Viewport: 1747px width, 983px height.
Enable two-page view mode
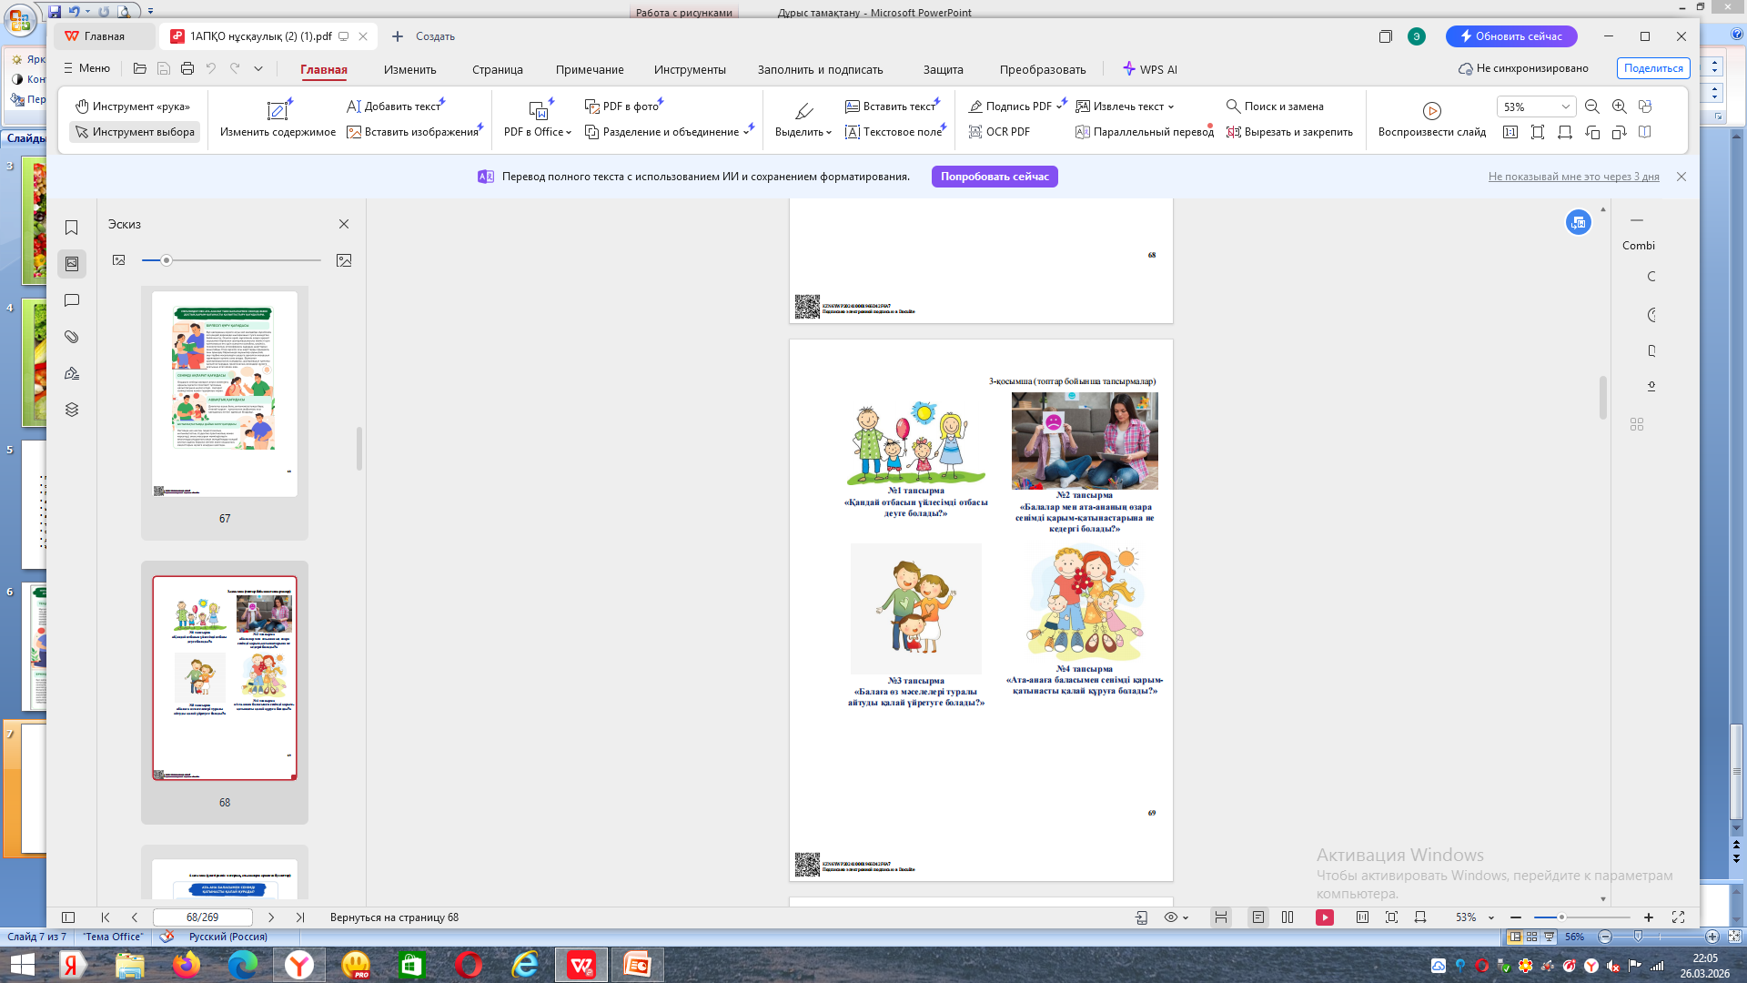click(1288, 917)
